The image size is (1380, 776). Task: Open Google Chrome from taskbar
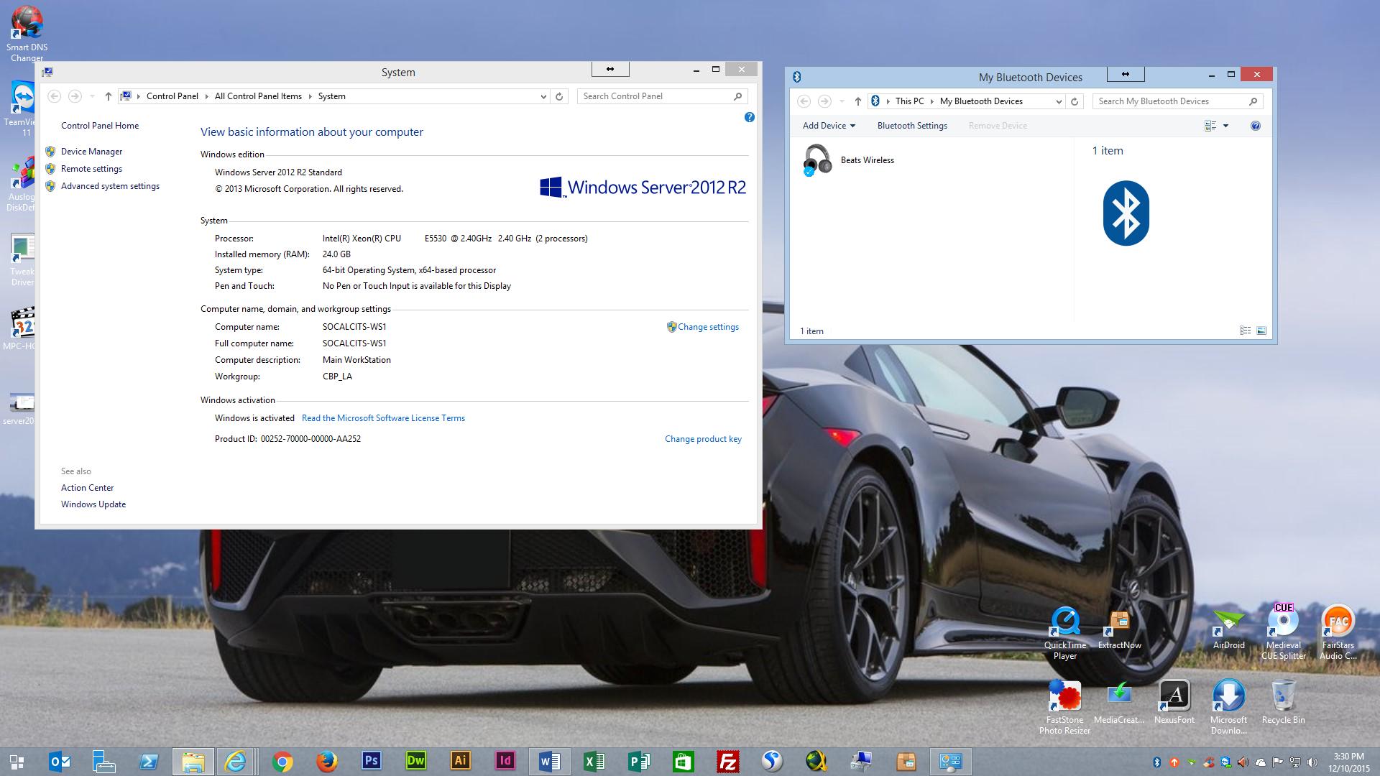click(282, 762)
